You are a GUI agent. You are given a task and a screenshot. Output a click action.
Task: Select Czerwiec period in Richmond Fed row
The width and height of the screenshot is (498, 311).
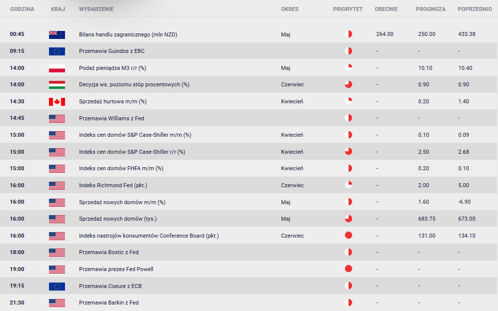click(292, 186)
